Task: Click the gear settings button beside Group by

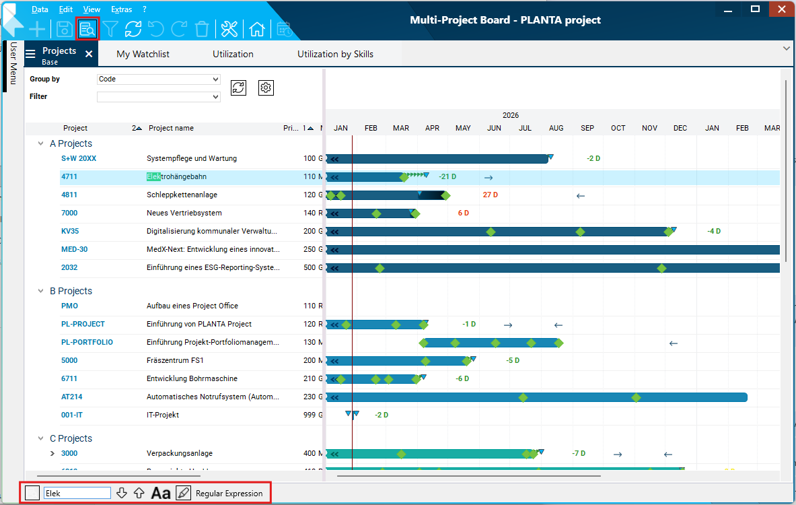Action: tap(266, 88)
